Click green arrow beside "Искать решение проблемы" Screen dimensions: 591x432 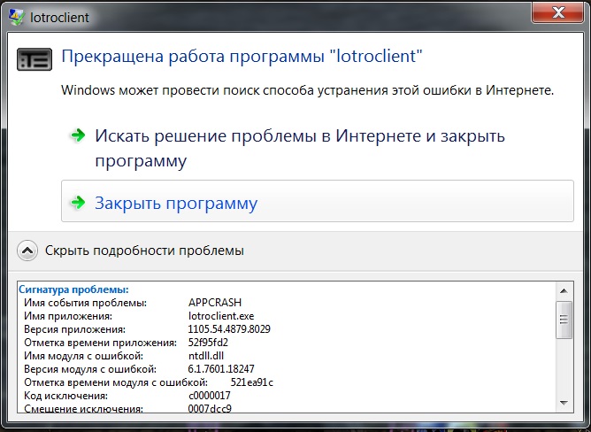tap(78, 135)
